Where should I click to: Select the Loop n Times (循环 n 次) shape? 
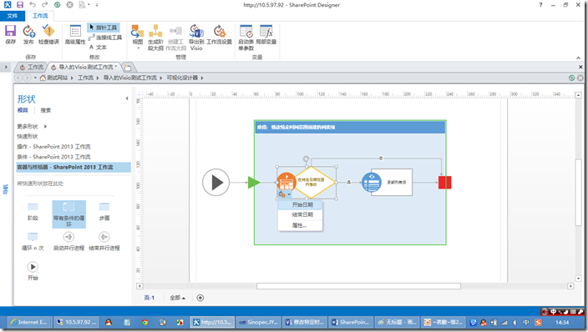click(33, 241)
